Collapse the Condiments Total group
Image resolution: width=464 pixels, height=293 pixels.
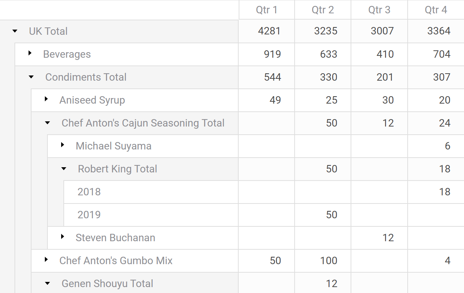pos(31,77)
